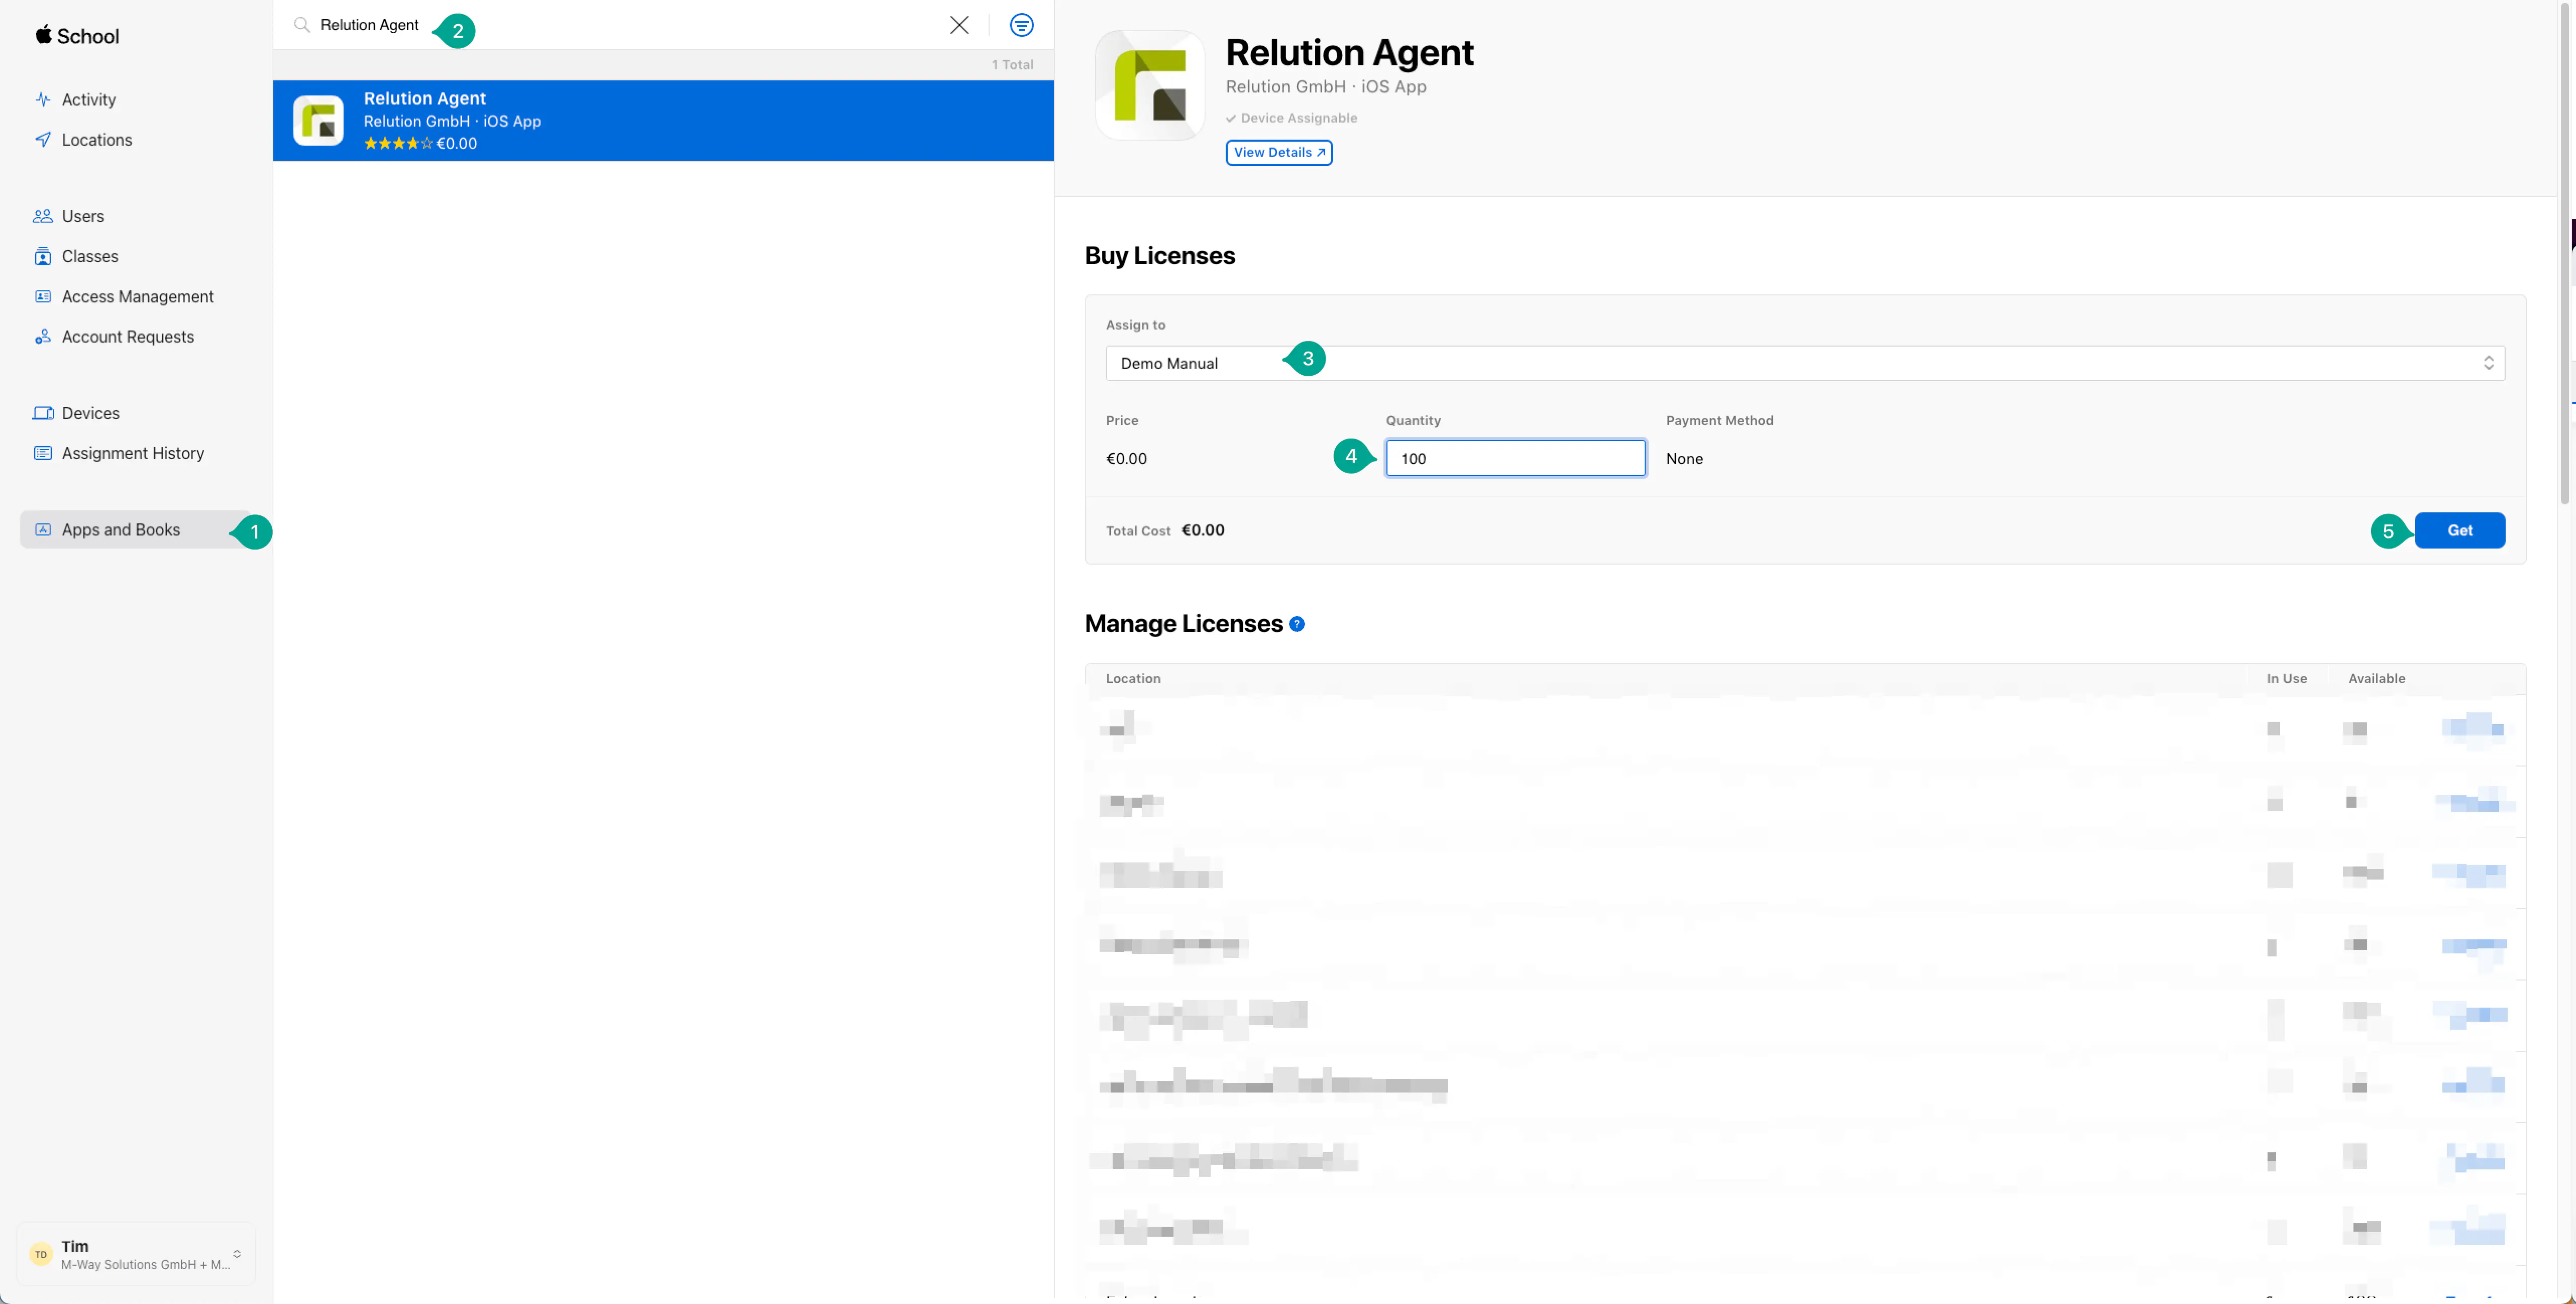Select Apps and Books menu item

121,530
